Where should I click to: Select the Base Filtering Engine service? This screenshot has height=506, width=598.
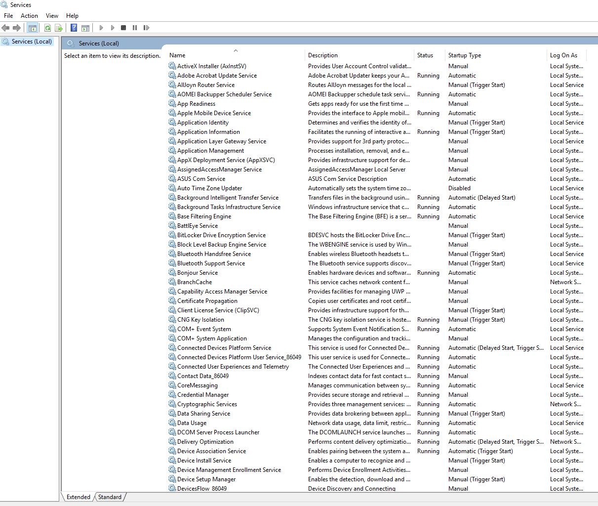click(204, 216)
